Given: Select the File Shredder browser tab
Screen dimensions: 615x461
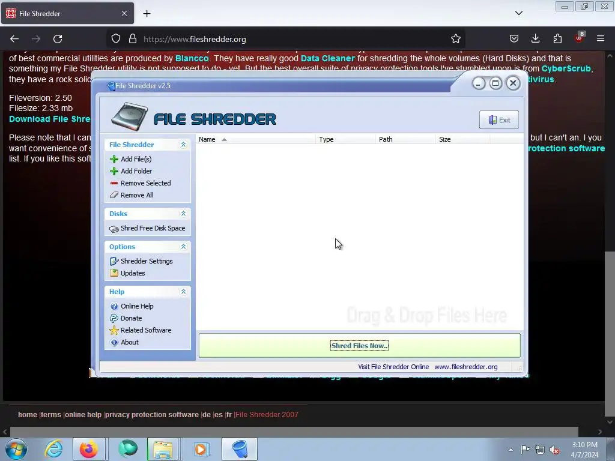Looking at the screenshot, I should (x=67, y=13).
